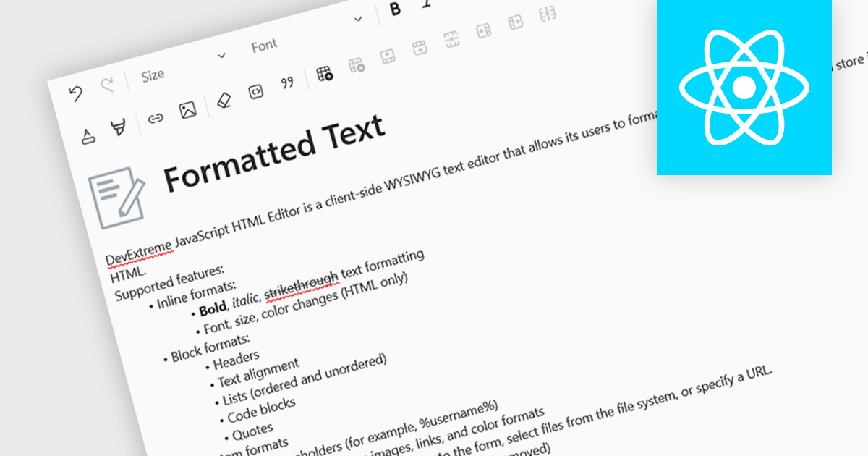This screenshot has height=456, width=868.
Task: Click the clear formatting eraser icon
Action: point(224,101)
